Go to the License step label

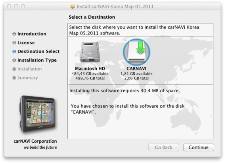click(26, 43)
